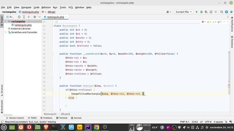Click dibujar in the navigation bar
The height and width of the screenshot is (131, 234).
[52, 12]
